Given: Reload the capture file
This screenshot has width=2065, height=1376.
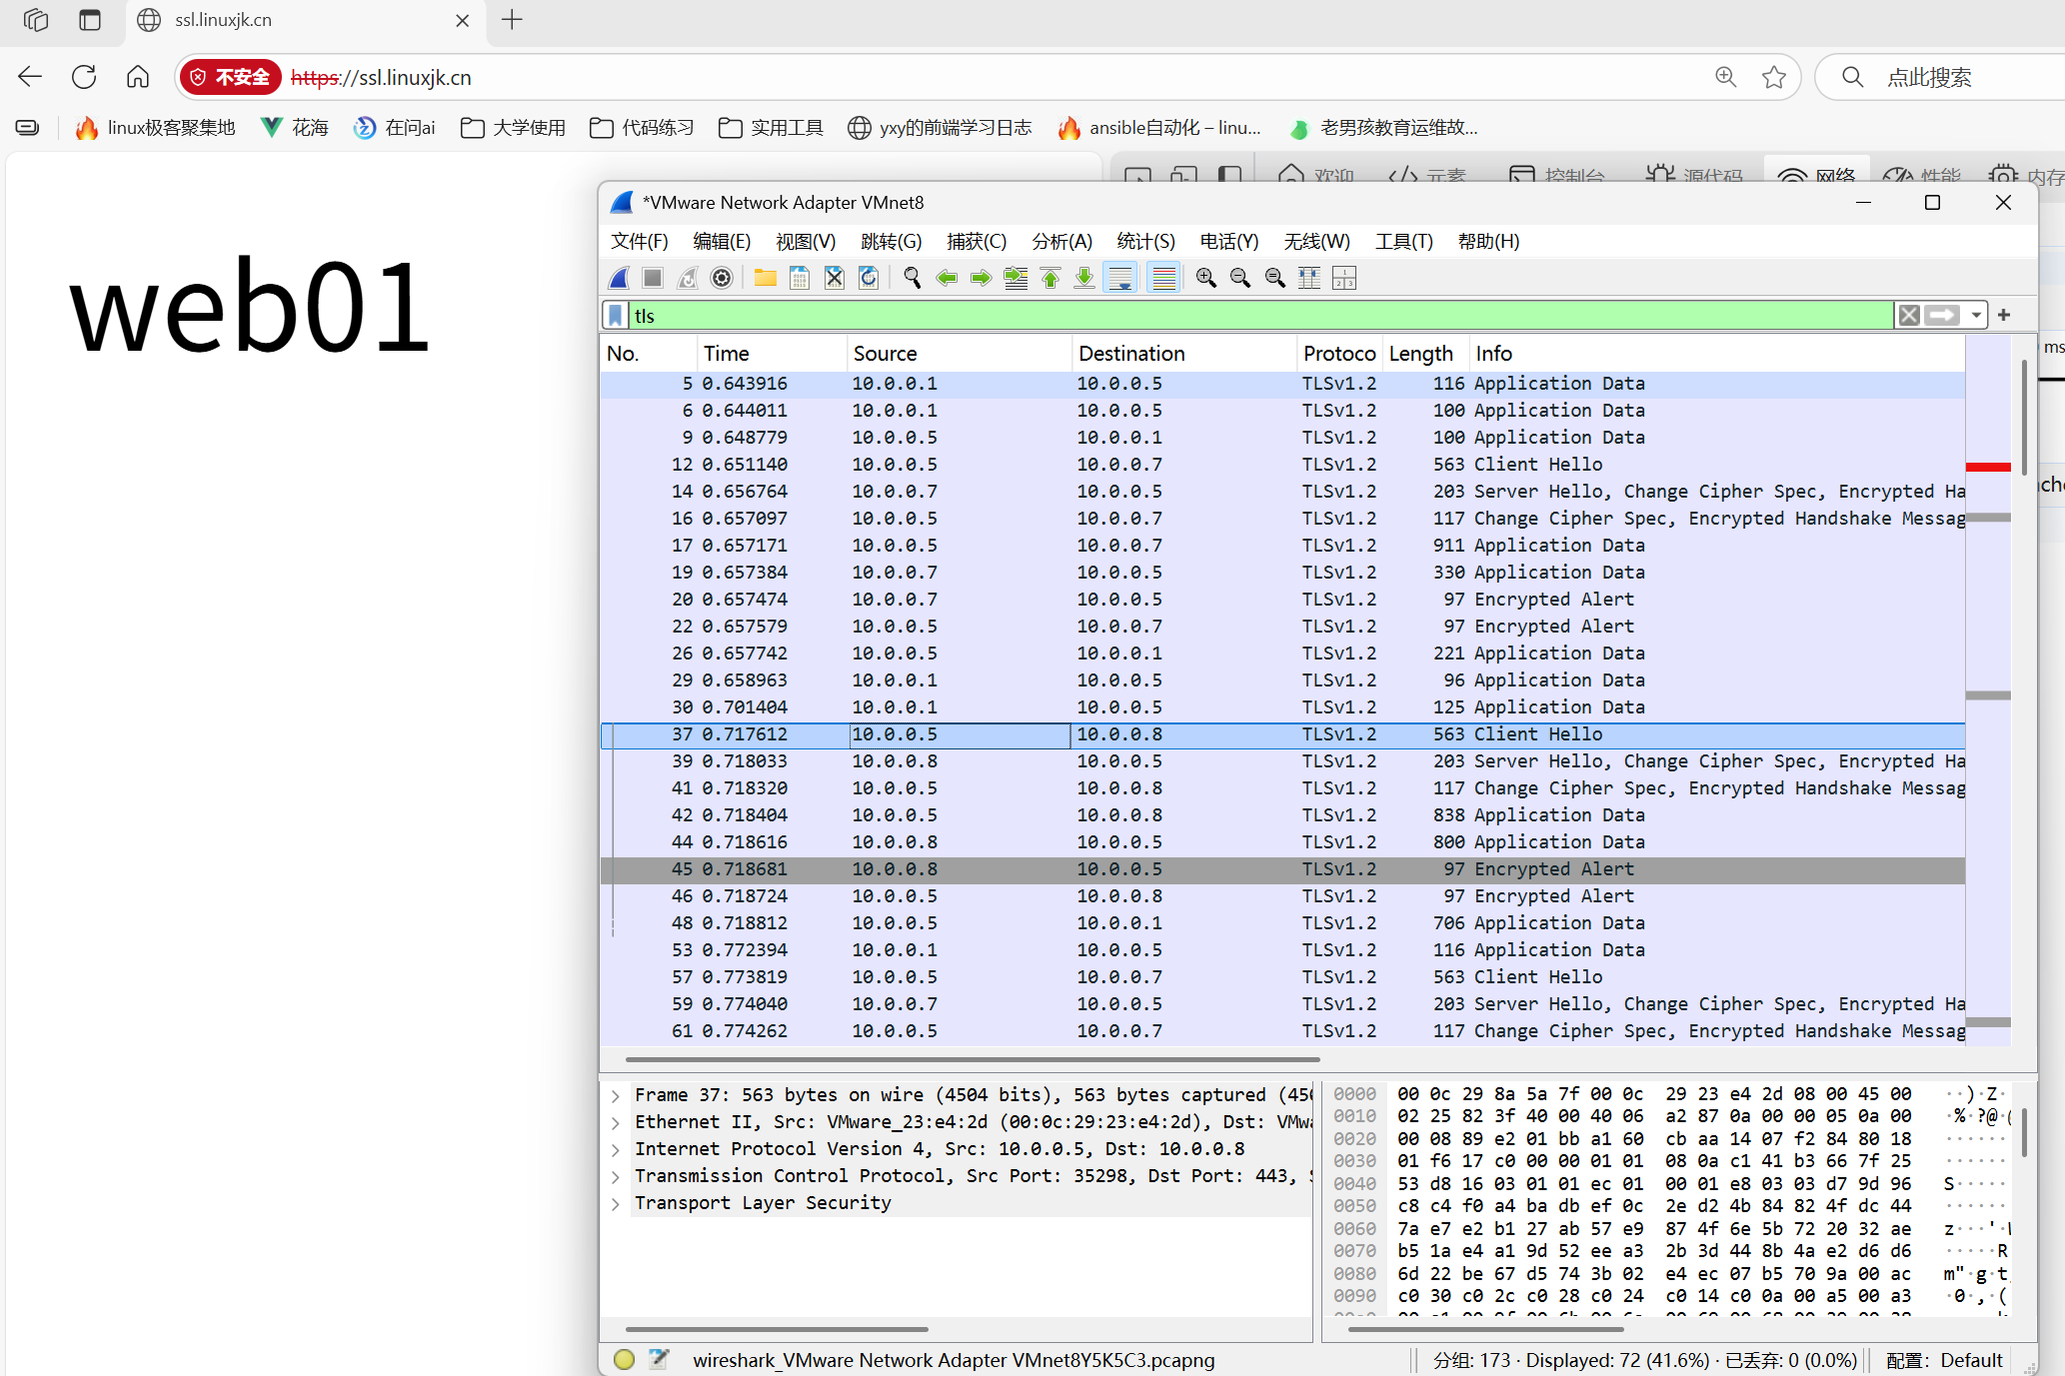Looking at the screenshot, I should click(x=869, y=278).
